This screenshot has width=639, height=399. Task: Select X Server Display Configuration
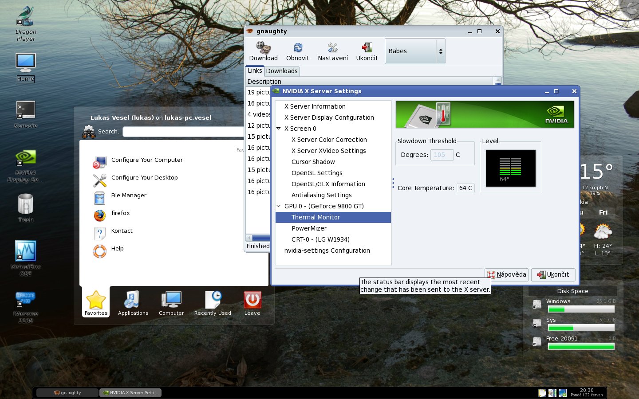[329, 117]
